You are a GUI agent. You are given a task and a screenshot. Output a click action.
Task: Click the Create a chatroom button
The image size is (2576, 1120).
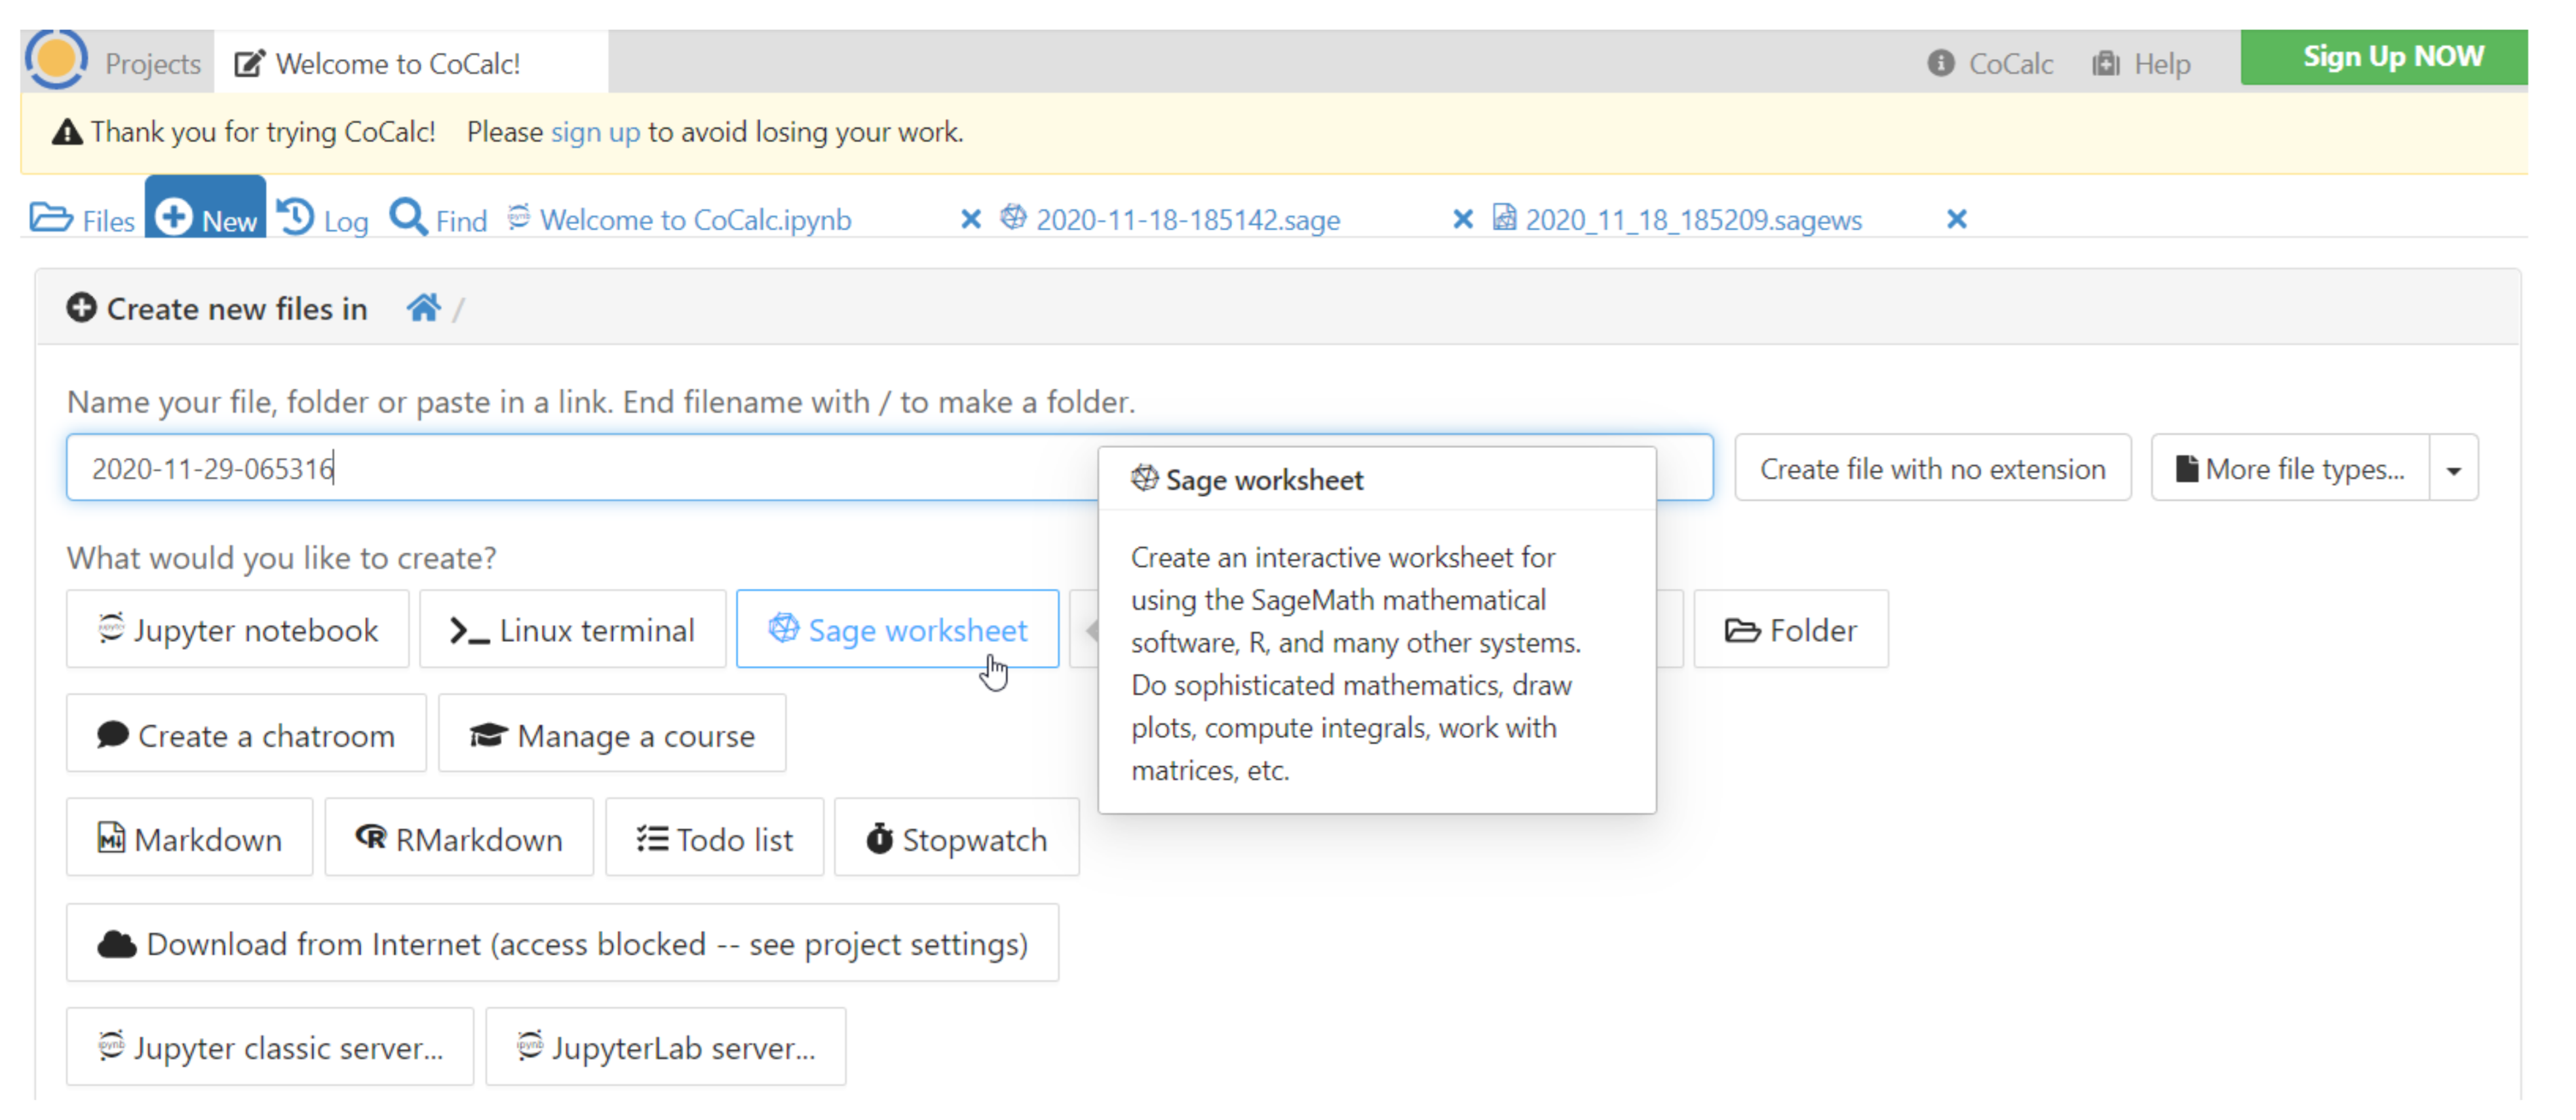click(x=246, y=736)
